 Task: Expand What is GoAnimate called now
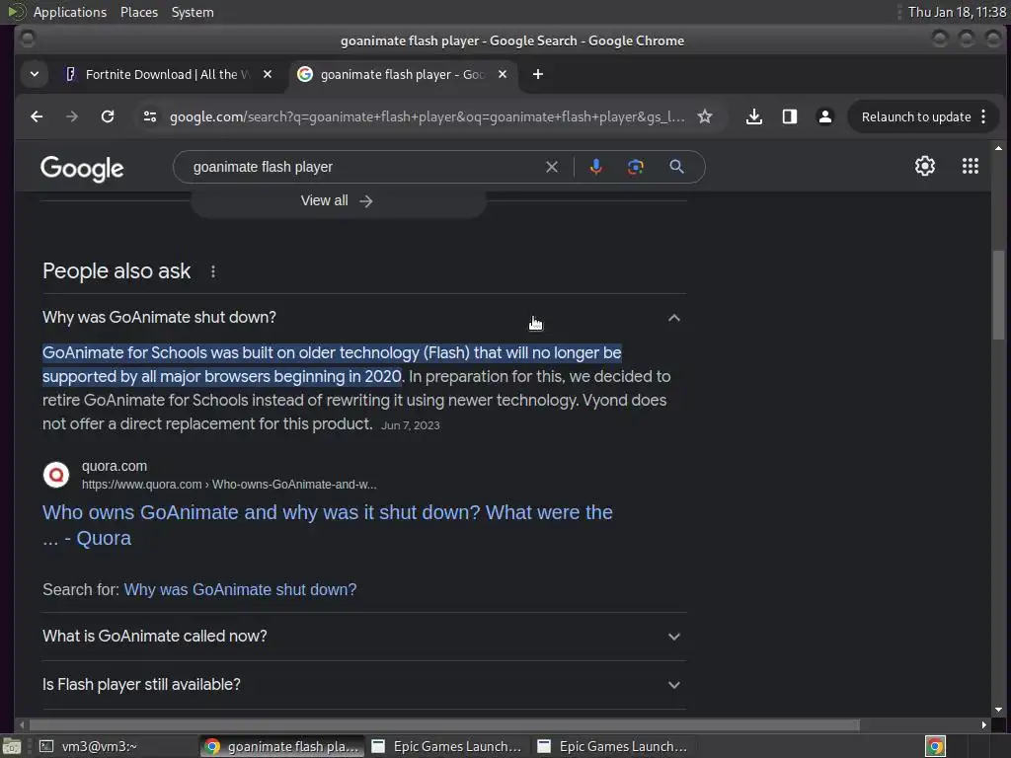[x=364, y=637]
